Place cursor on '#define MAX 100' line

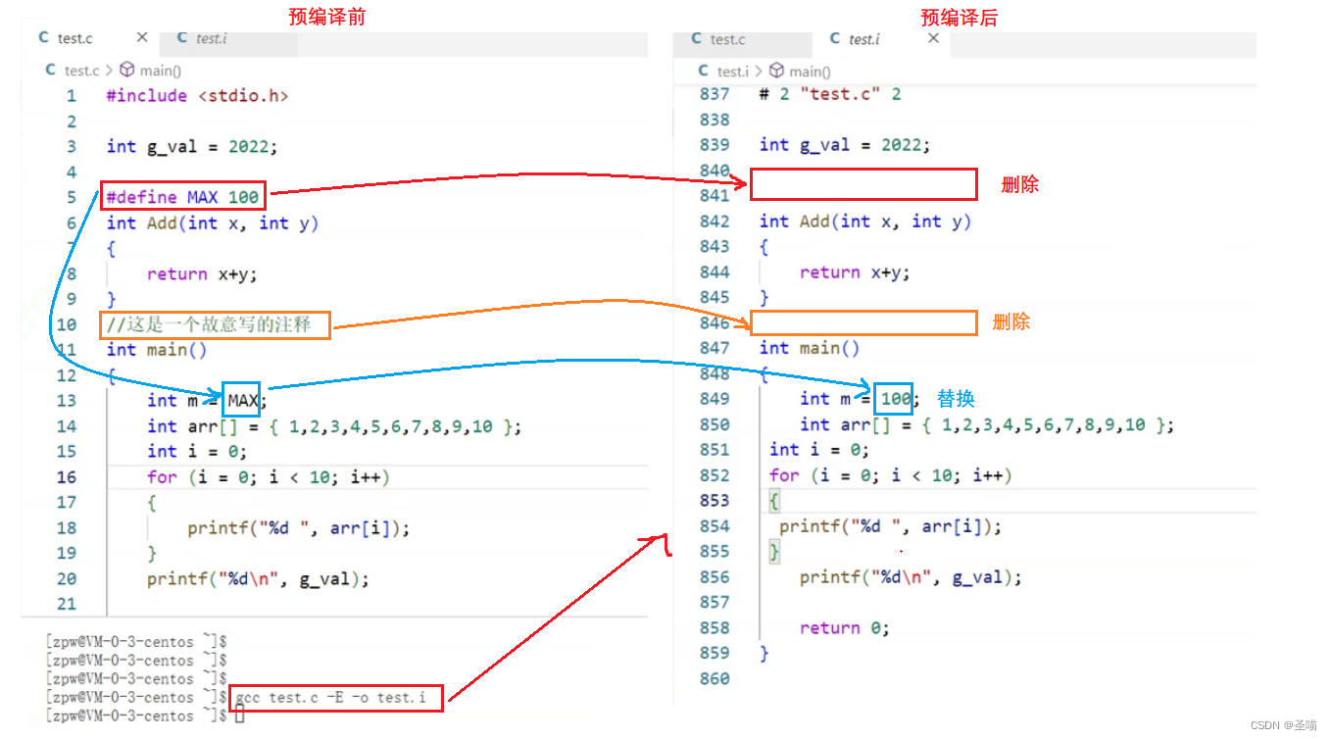click(x=182, y=197)
